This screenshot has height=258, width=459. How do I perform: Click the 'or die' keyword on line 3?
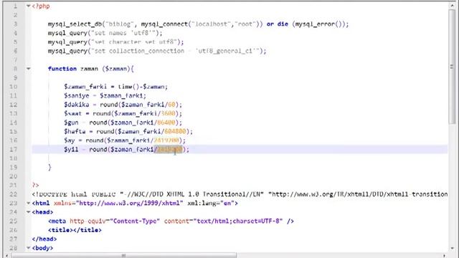click(x=278, y=24)
